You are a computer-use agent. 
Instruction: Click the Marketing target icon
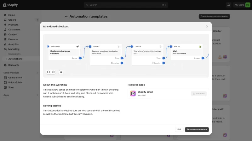point(5,49)
